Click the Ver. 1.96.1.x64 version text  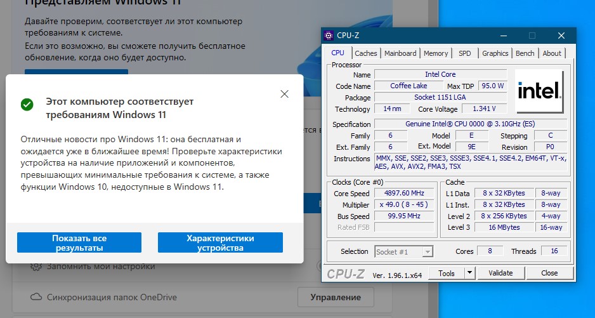pos(397,275)
